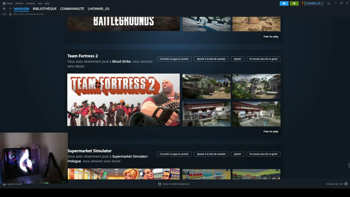Open the BATTLEGROUNDS snow screenshot
Viewport: 350px width, 197px height.
[206, 24]
